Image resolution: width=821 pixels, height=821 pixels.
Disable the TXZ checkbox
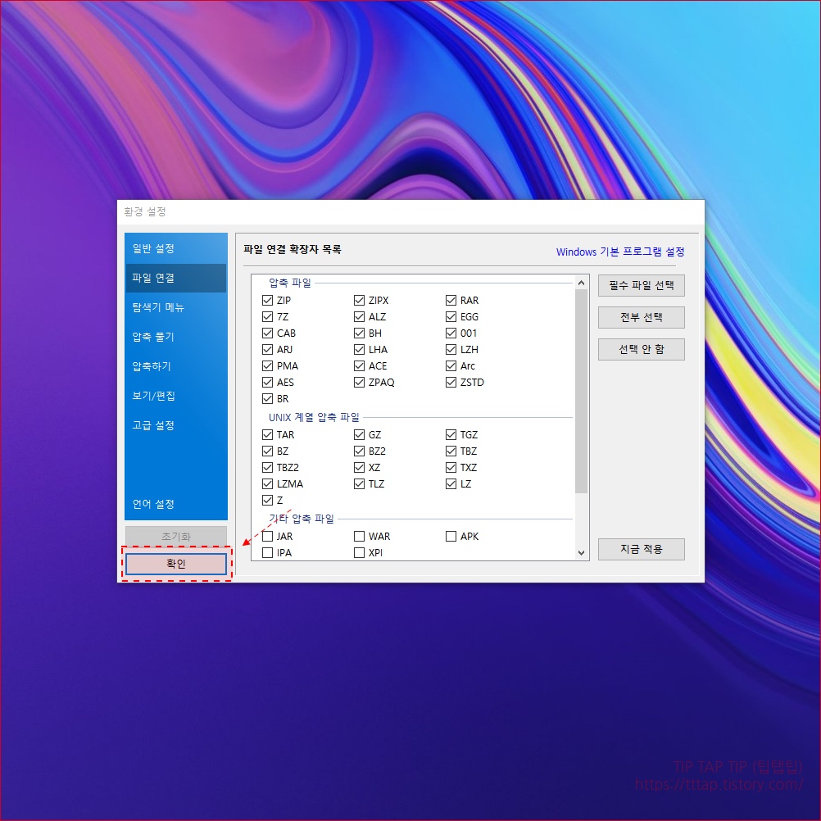pos(451,468)
